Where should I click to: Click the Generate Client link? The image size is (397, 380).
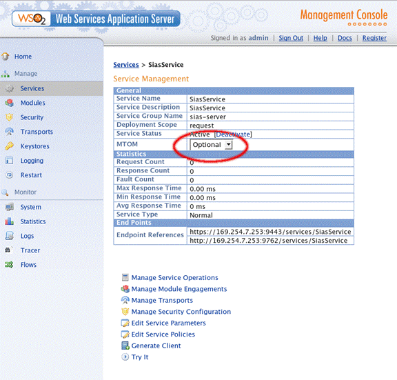click(156, 346)
